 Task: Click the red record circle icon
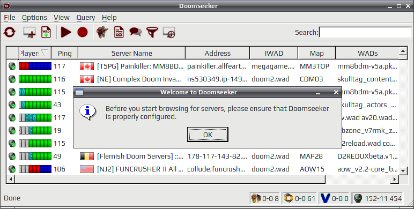(x=83, y=33)
